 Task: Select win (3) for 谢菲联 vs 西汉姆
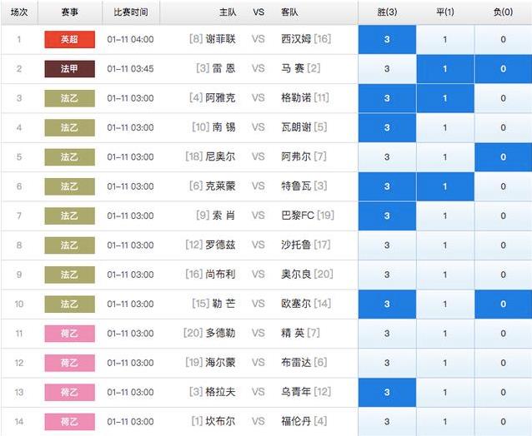[x=387, y=40]
